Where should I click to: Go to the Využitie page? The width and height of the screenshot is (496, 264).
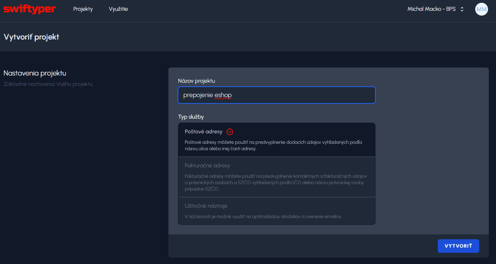pyautogui.click(x=118, y=9)
